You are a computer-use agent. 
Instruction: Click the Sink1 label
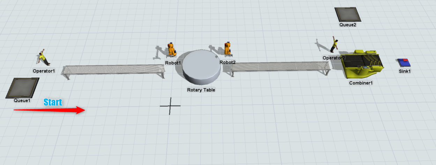(x=405, y=71)
